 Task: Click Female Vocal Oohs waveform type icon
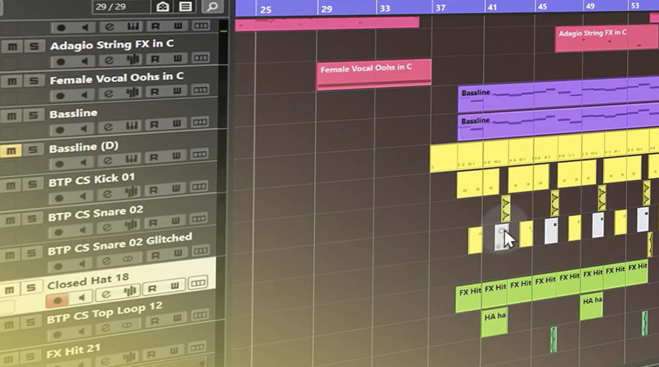click(x=132, y=93)
